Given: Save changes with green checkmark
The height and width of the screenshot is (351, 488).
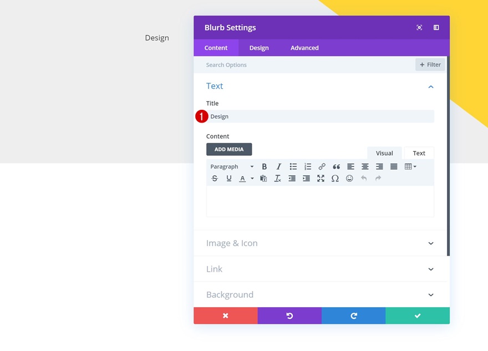Looking at the screenshot, I should click(x=418, y=316).
